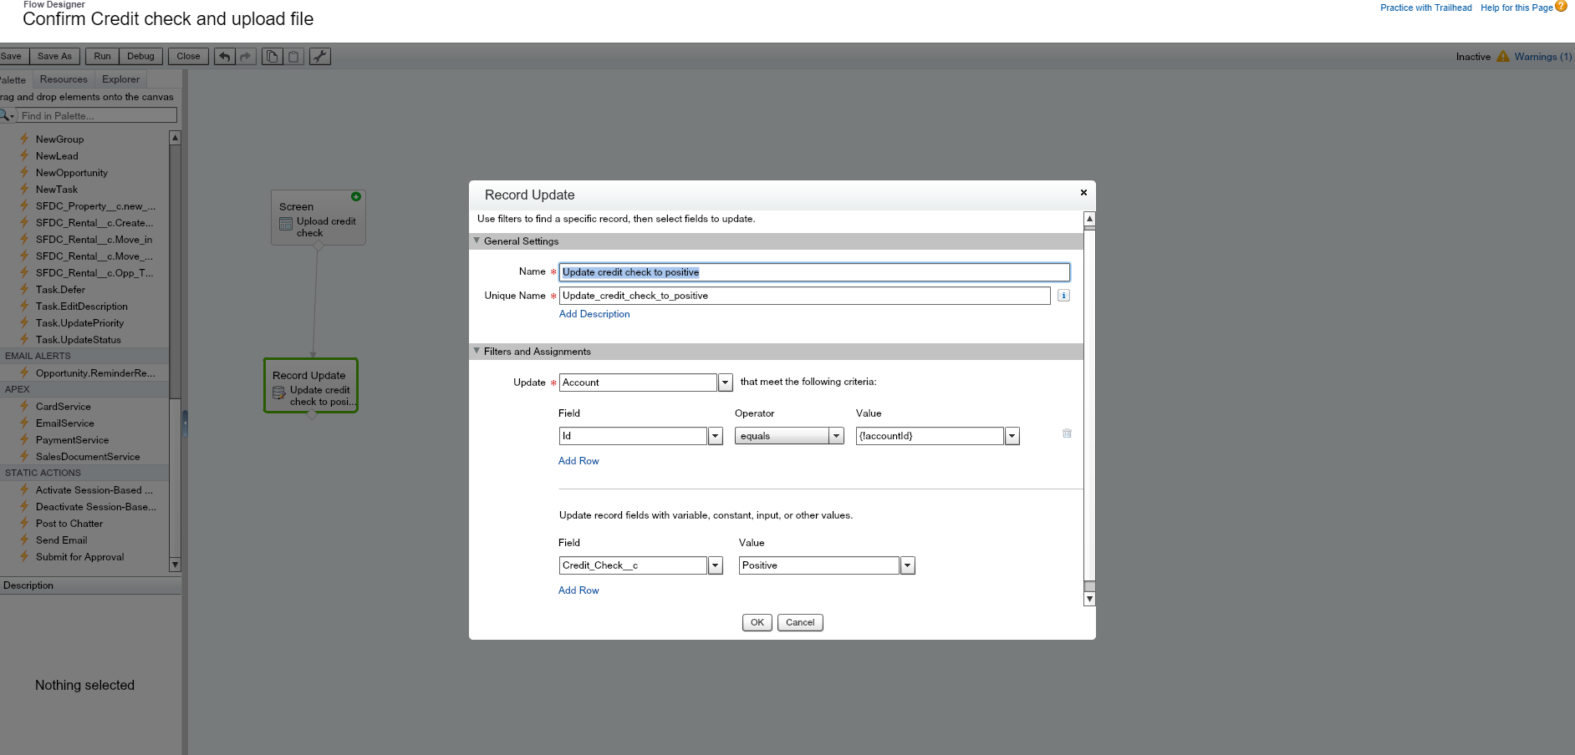Image resolution: width=1575 pixels, height=755 pixels.
Task: Open flow properties with the wrench icon
Action: 320,57
